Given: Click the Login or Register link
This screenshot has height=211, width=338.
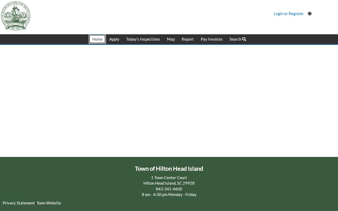Looking at the screenshot, I should (x=289, y=14).
